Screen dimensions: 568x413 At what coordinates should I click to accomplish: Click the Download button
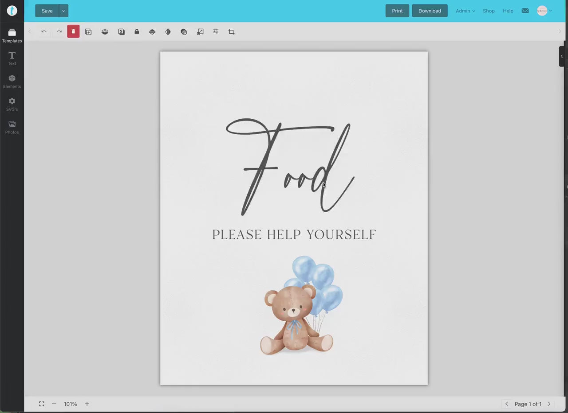point(430,11)
